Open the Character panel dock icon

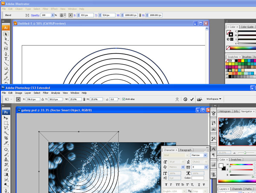[x=213, y=148]
